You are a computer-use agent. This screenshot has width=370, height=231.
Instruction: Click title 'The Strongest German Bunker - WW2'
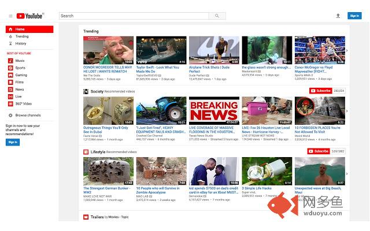pyautogui.click(x=106, y=190)
